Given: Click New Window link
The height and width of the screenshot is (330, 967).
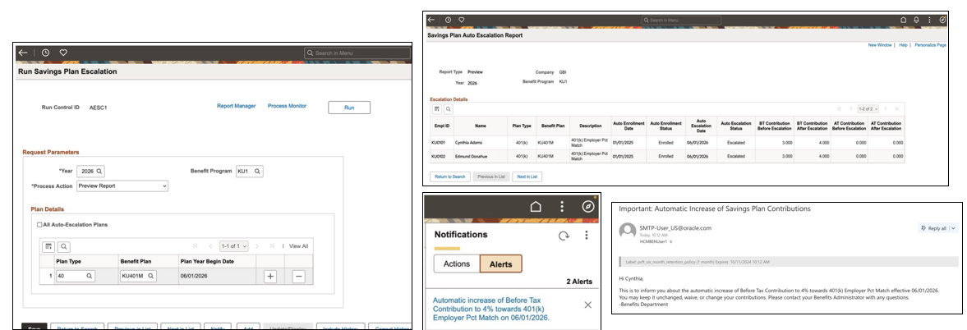Looking at the screenshot, I should pos(880,45).
